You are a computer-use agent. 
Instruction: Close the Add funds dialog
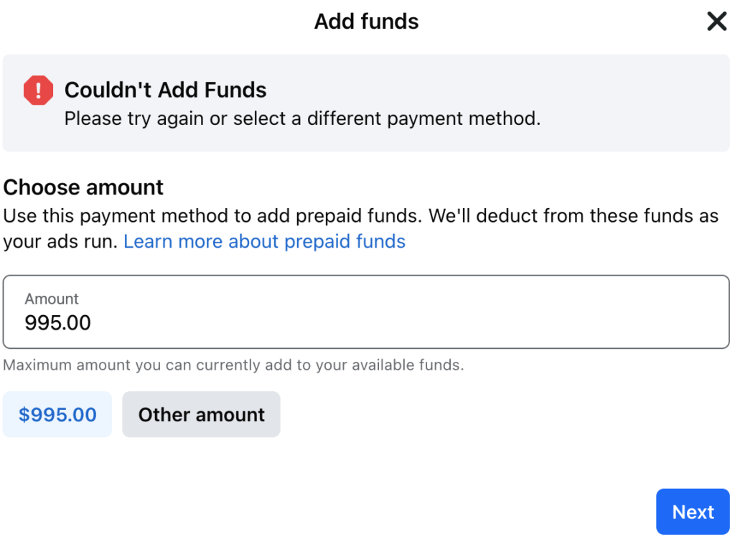(x=717, y=22)
